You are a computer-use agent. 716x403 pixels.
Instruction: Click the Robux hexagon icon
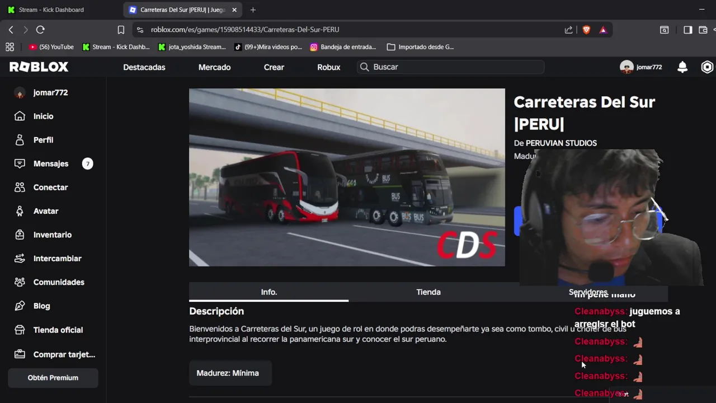[708, 67]
